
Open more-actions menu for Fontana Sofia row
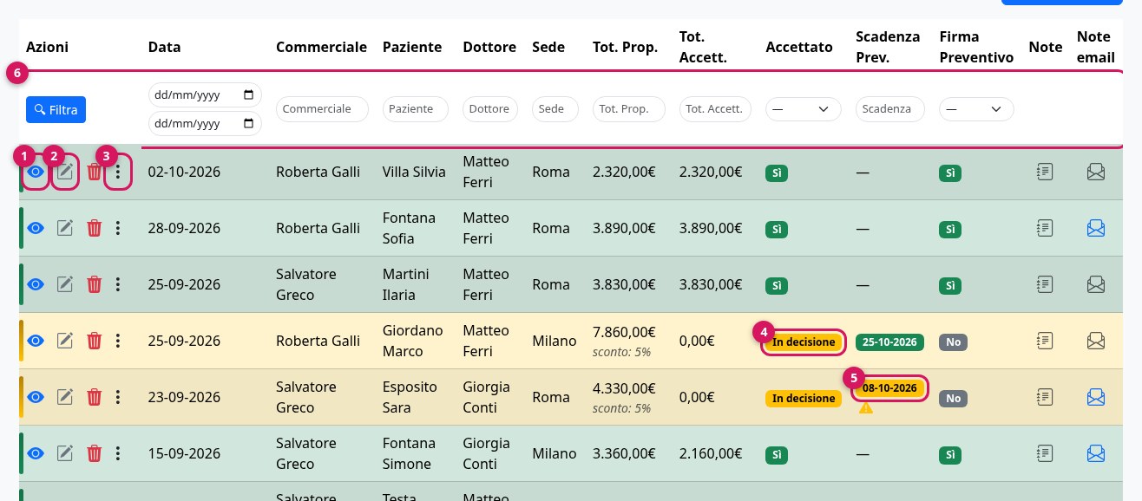point(118,228)
